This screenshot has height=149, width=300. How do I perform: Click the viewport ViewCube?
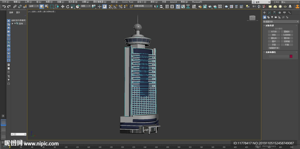[252, 18]
